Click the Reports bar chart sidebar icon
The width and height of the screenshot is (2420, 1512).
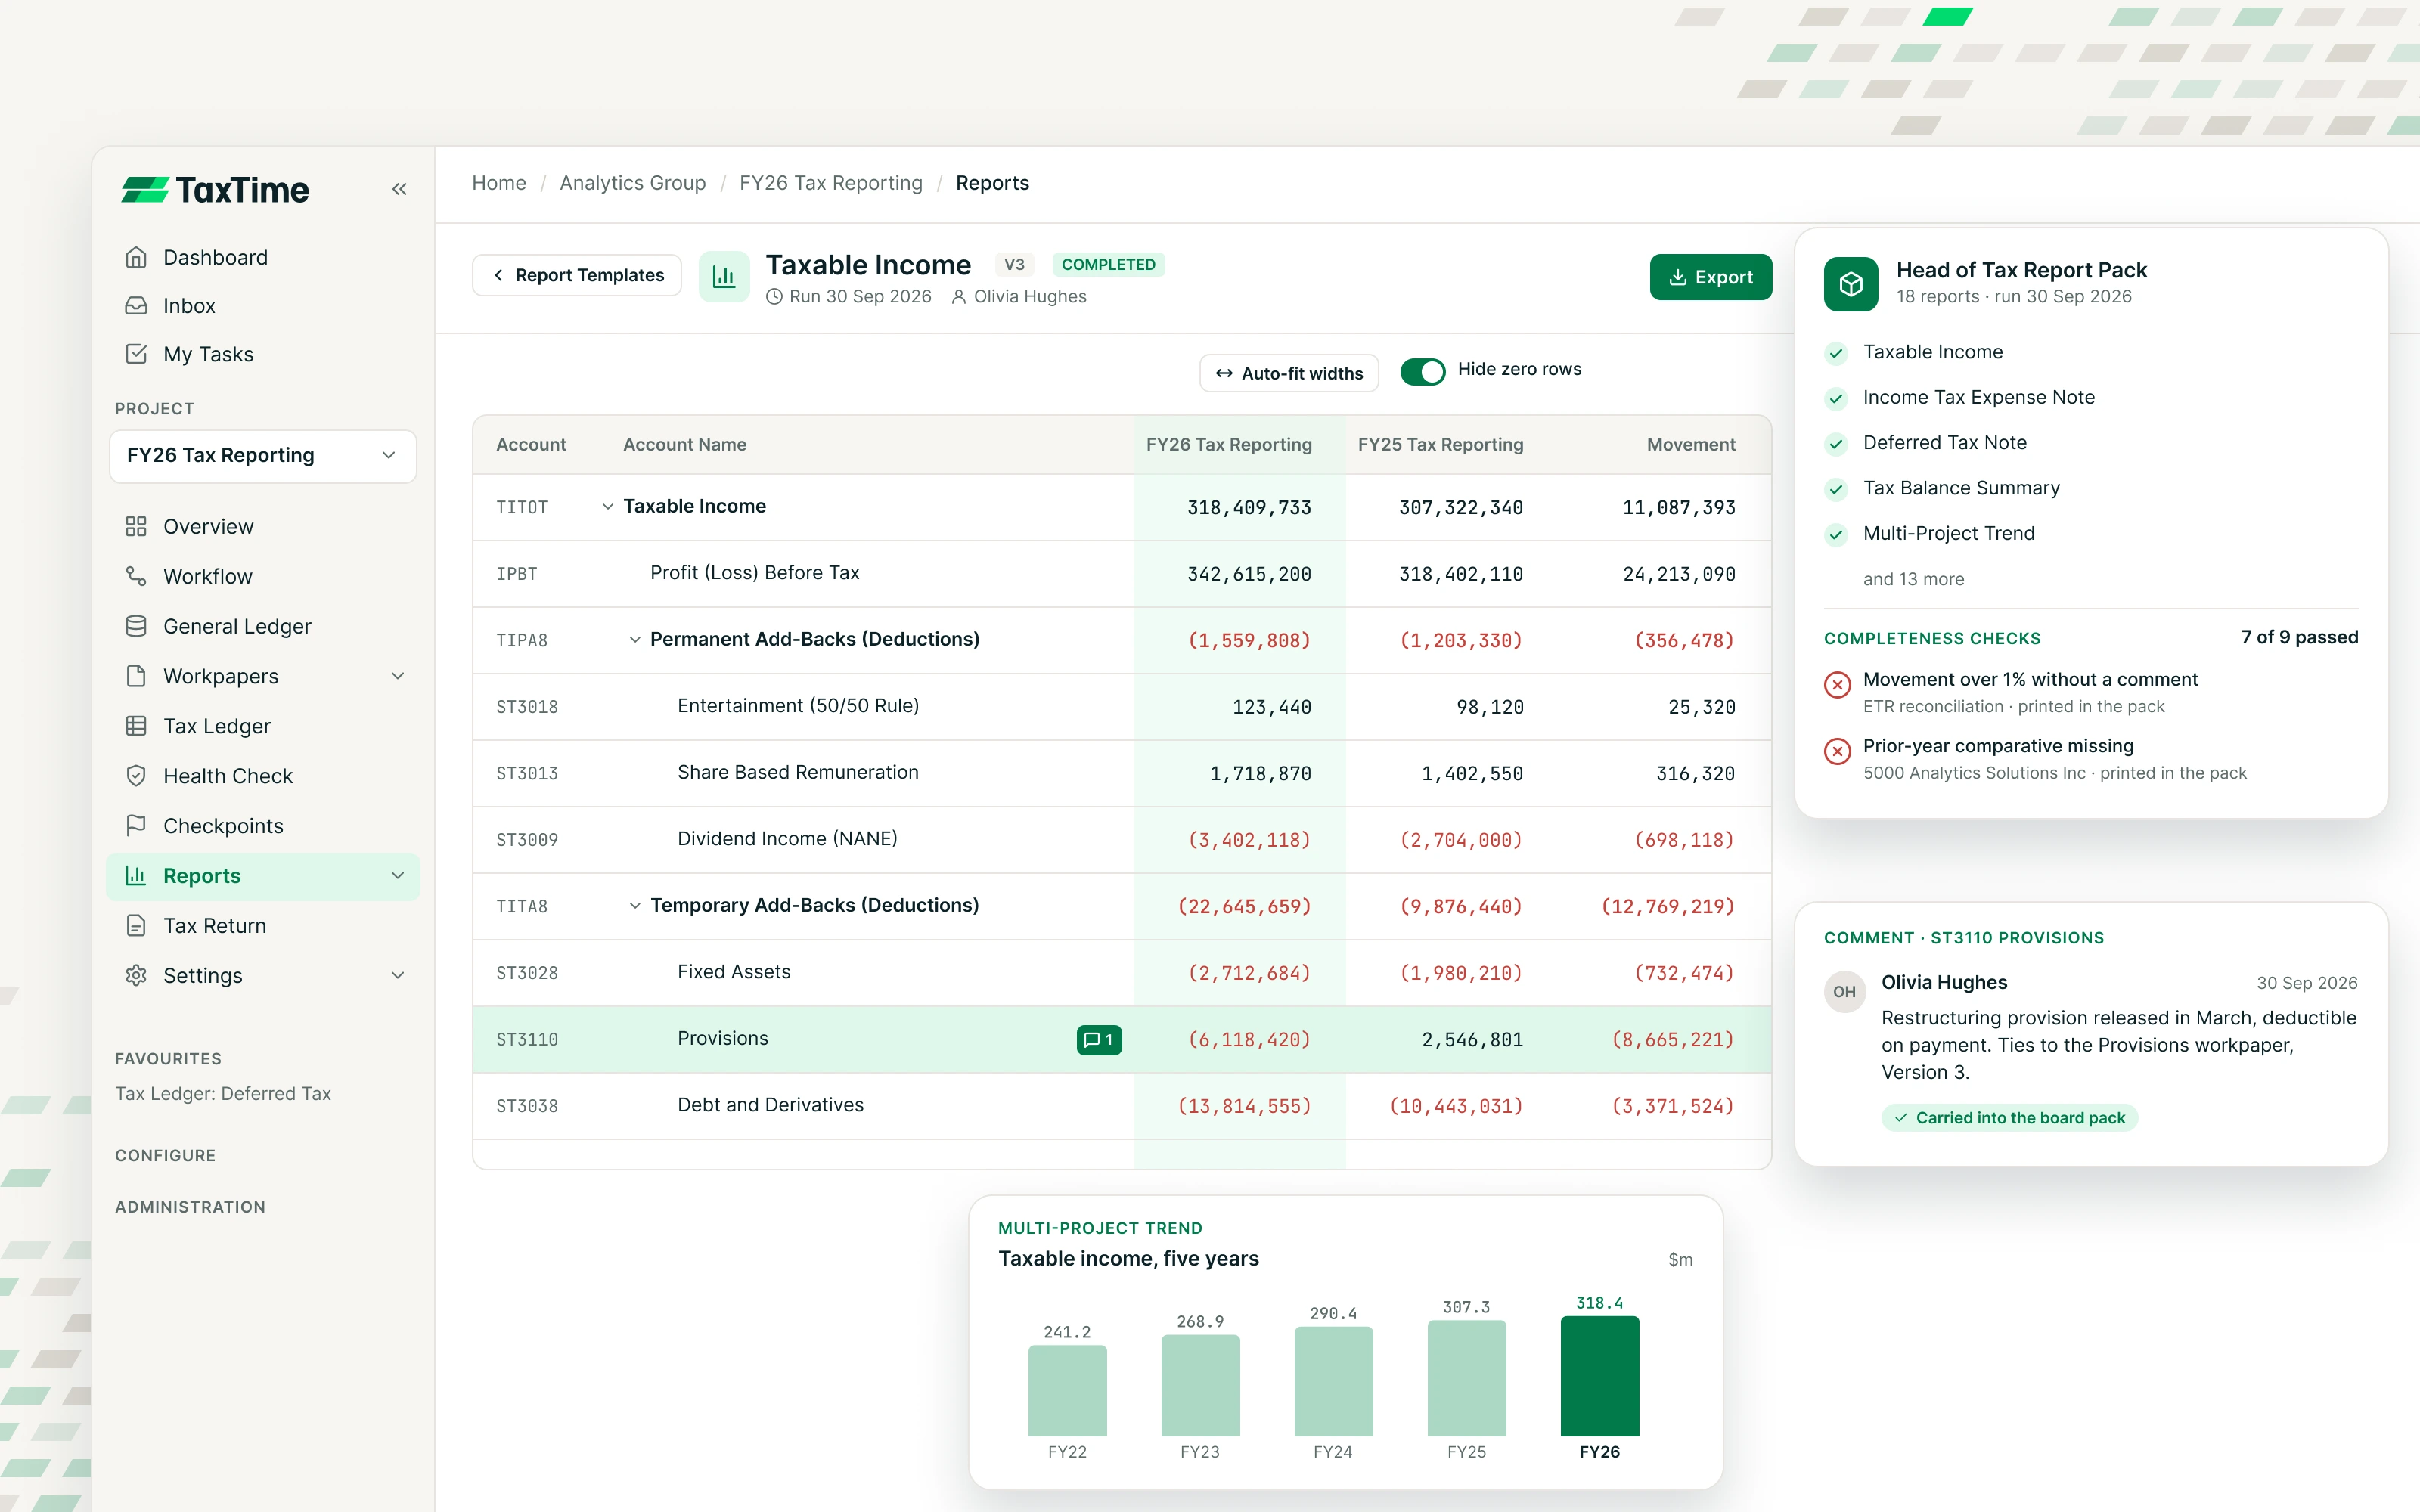click(x=136, y=875)
